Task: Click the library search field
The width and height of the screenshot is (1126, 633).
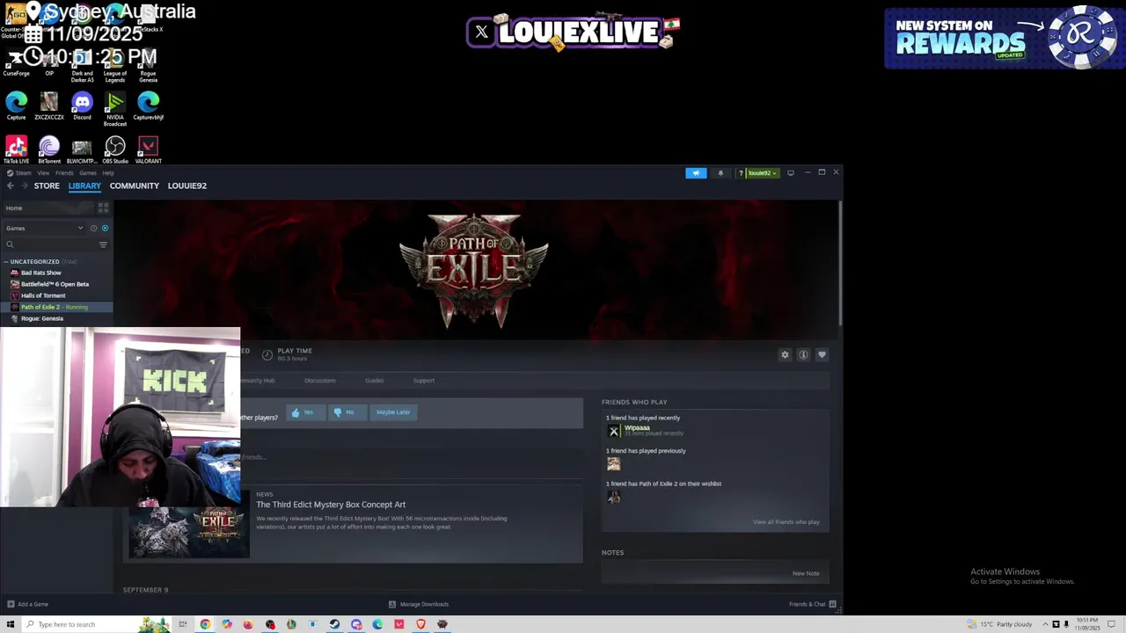Action: click(x=50, y=244)
